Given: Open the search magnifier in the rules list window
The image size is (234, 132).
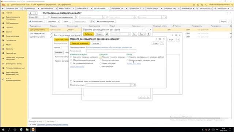Looking at the screenshot, I should point(134,34).
